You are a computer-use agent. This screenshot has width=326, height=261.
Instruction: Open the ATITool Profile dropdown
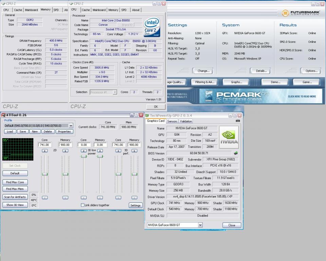71,125
